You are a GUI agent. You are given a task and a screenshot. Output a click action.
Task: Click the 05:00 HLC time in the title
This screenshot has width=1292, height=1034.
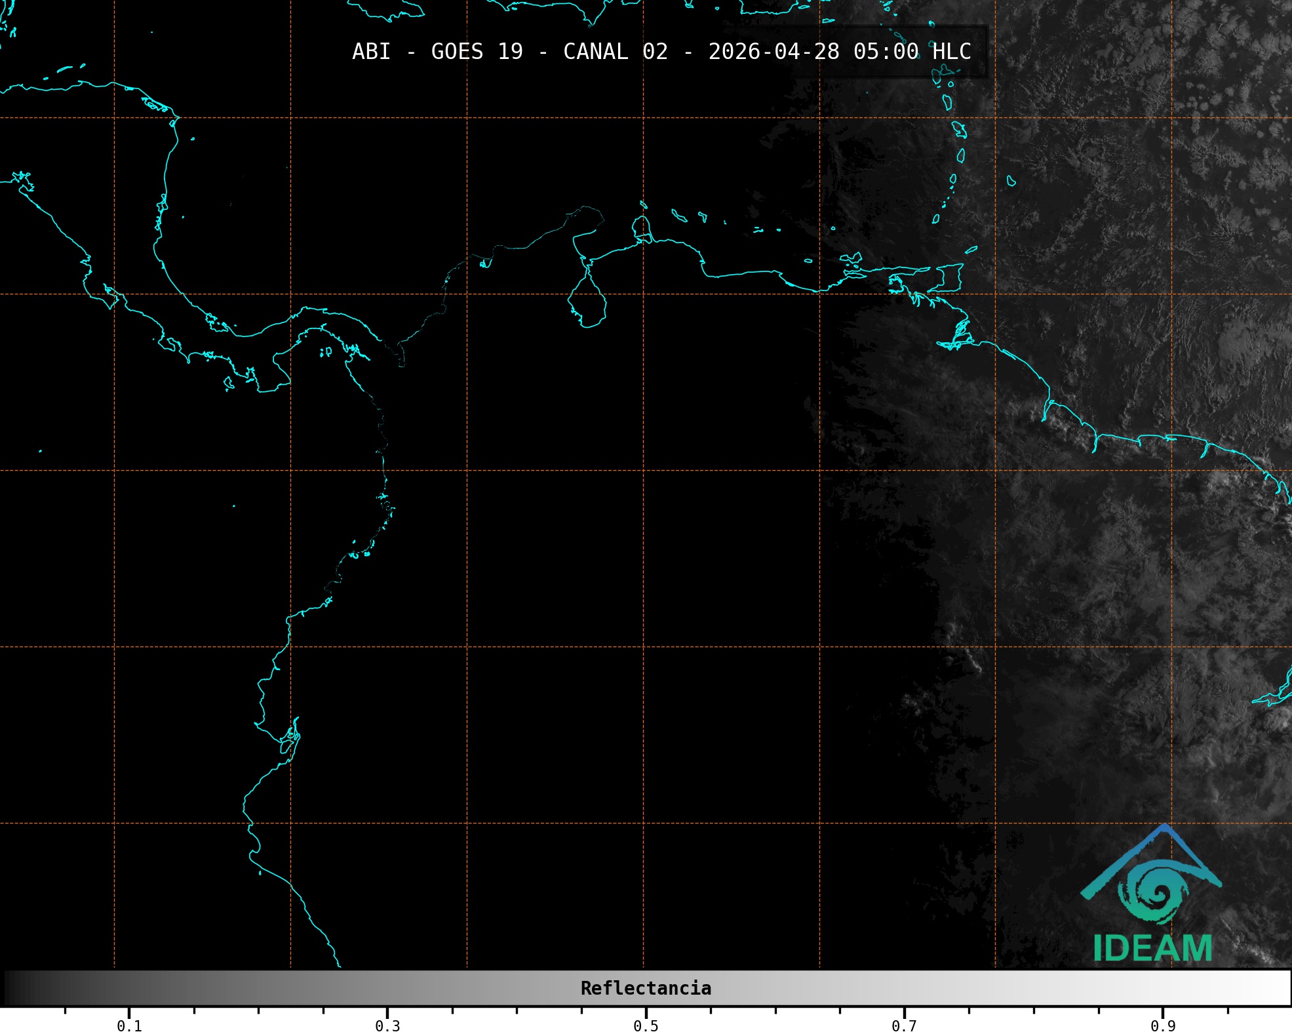pyautogui.click(x=912, y=52)
